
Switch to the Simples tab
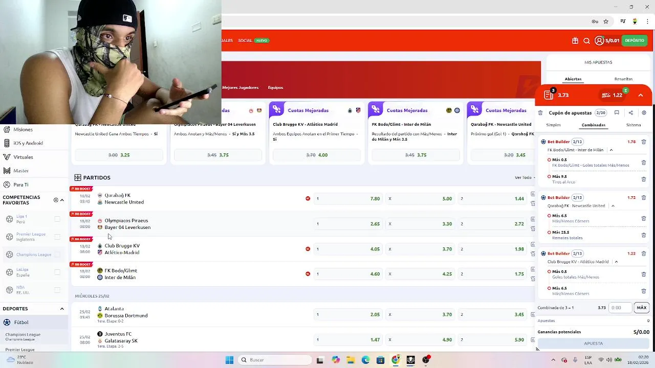[x=553, y=125]
